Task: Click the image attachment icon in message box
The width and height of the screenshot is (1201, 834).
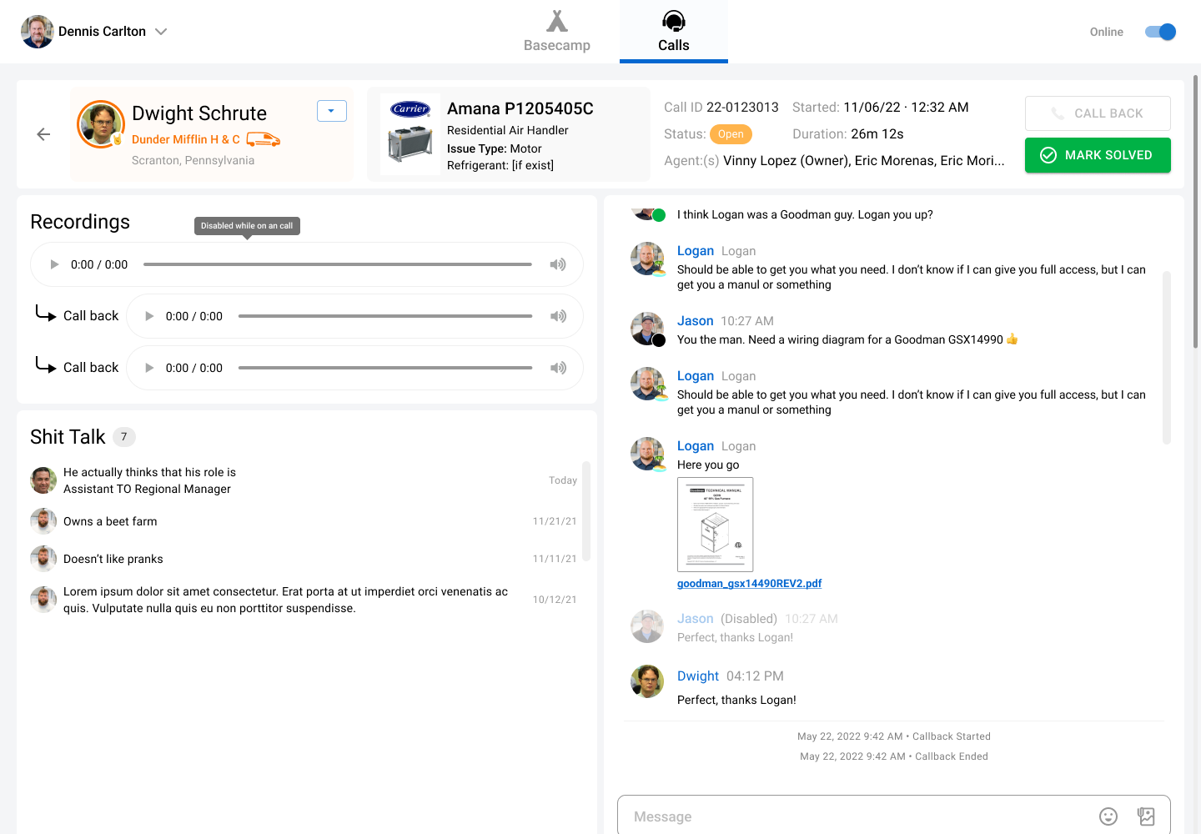Action: (1146, 816)
